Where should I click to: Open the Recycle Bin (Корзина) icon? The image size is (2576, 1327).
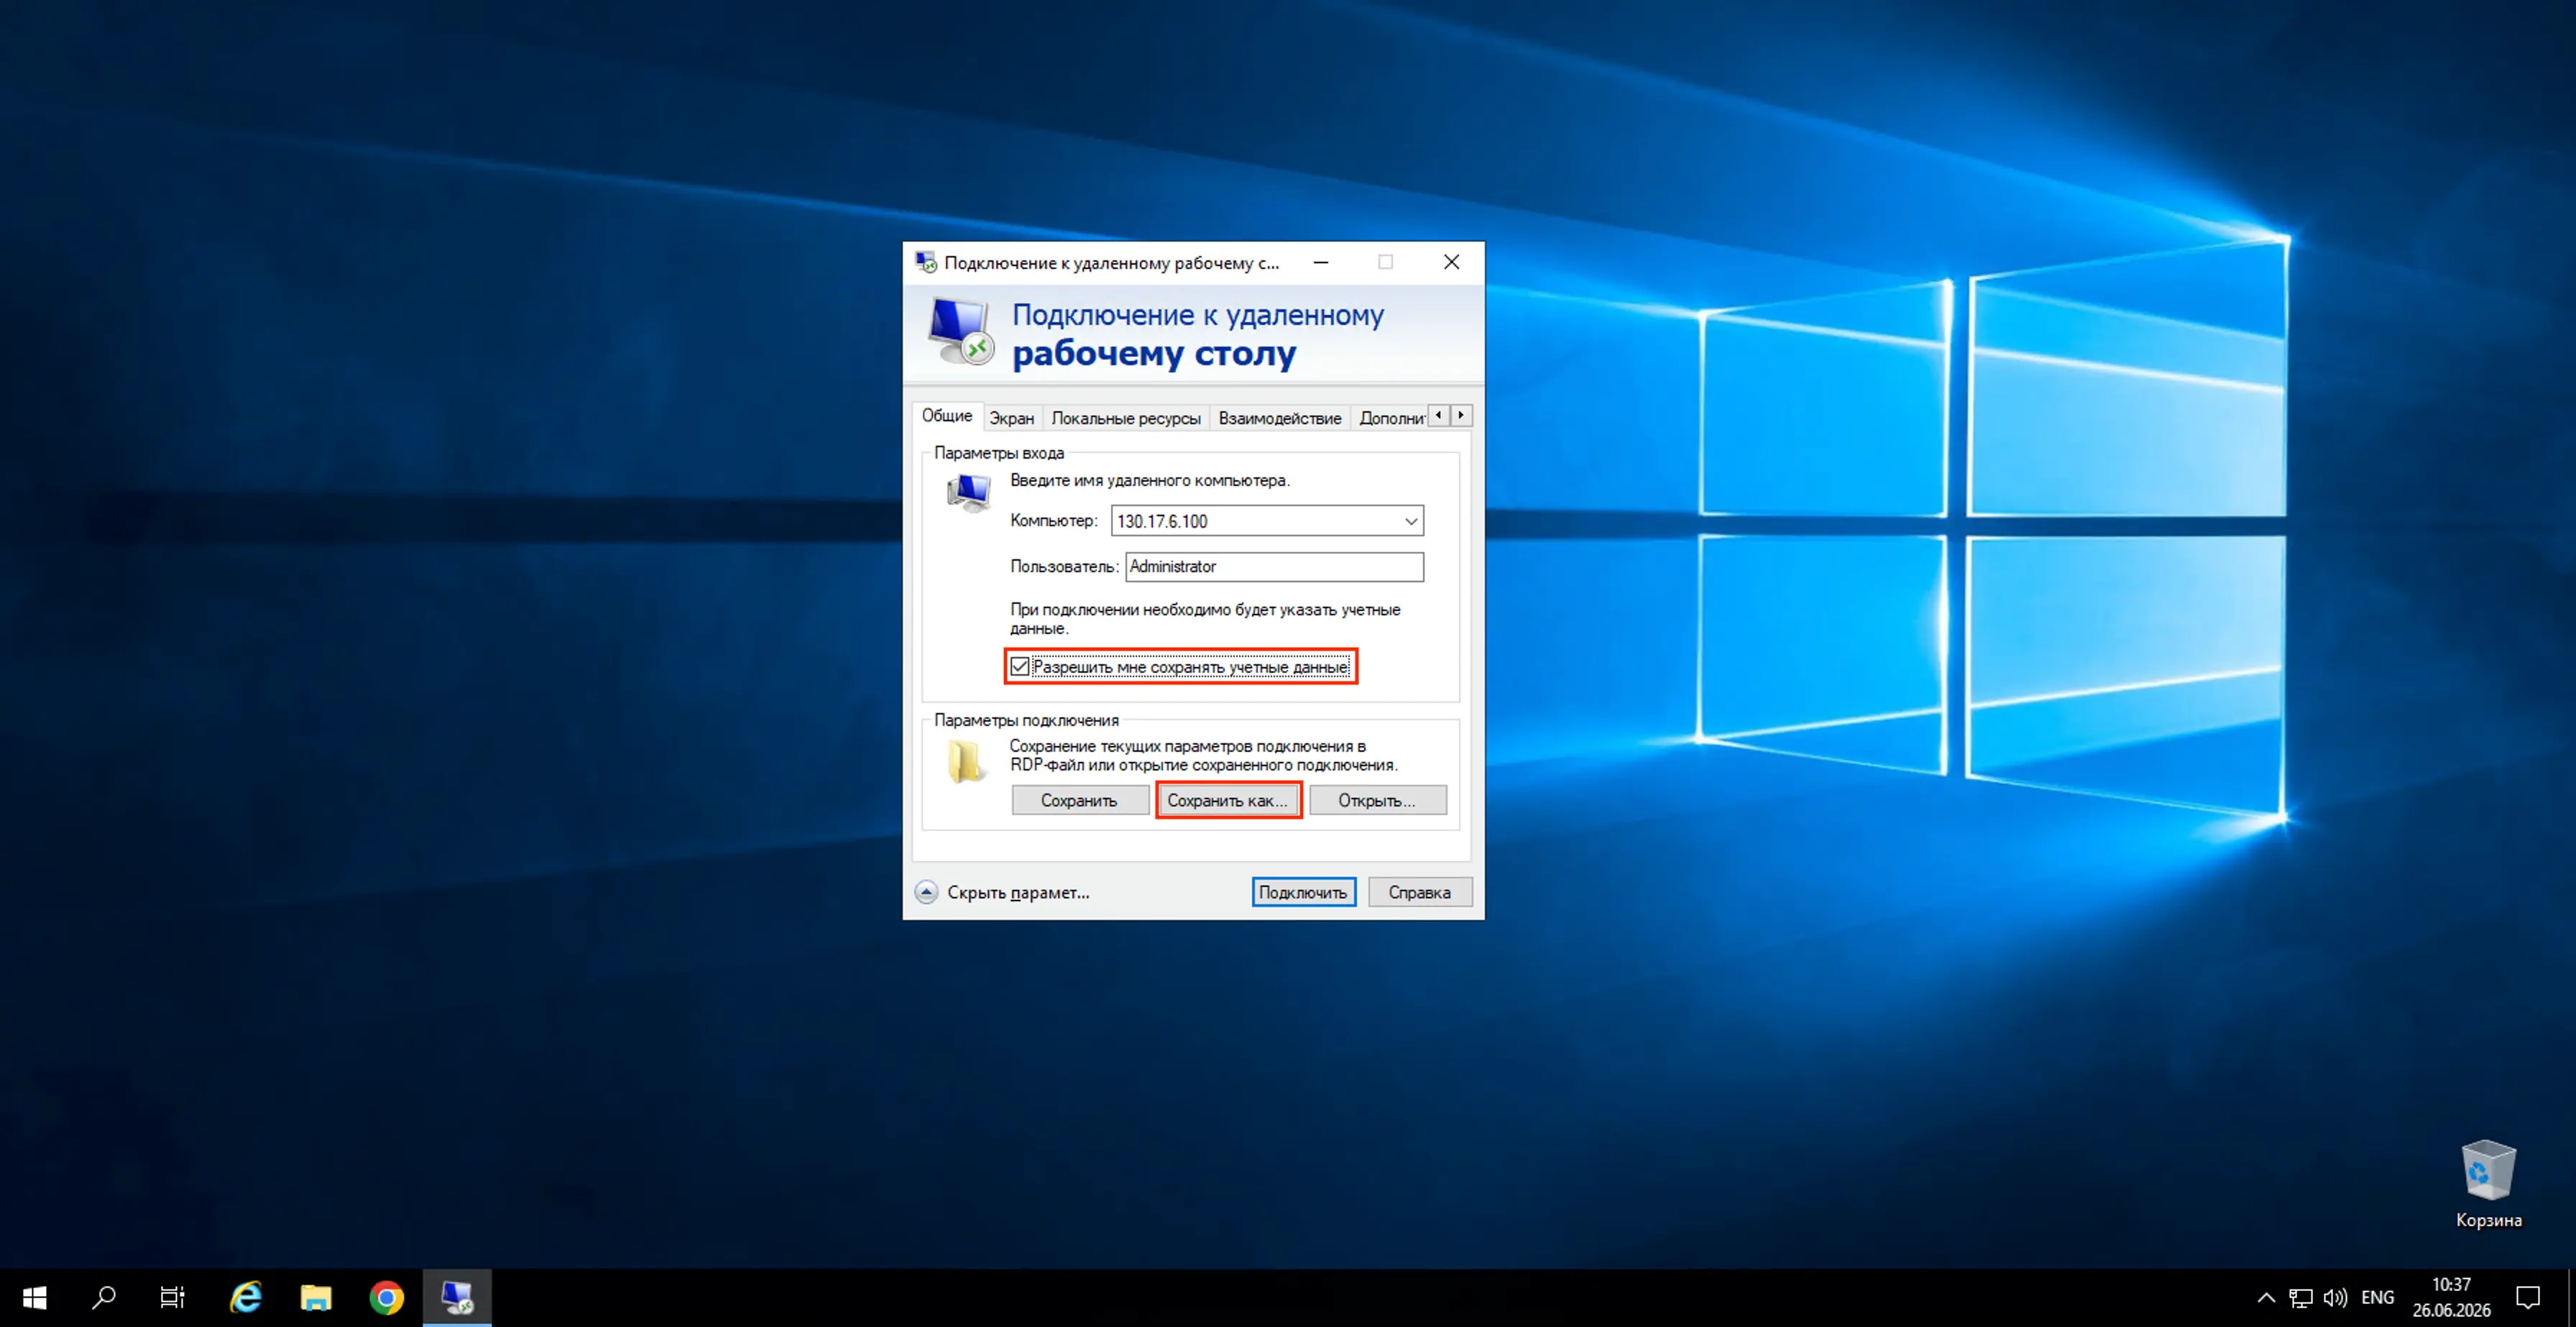point(2488,1184)
